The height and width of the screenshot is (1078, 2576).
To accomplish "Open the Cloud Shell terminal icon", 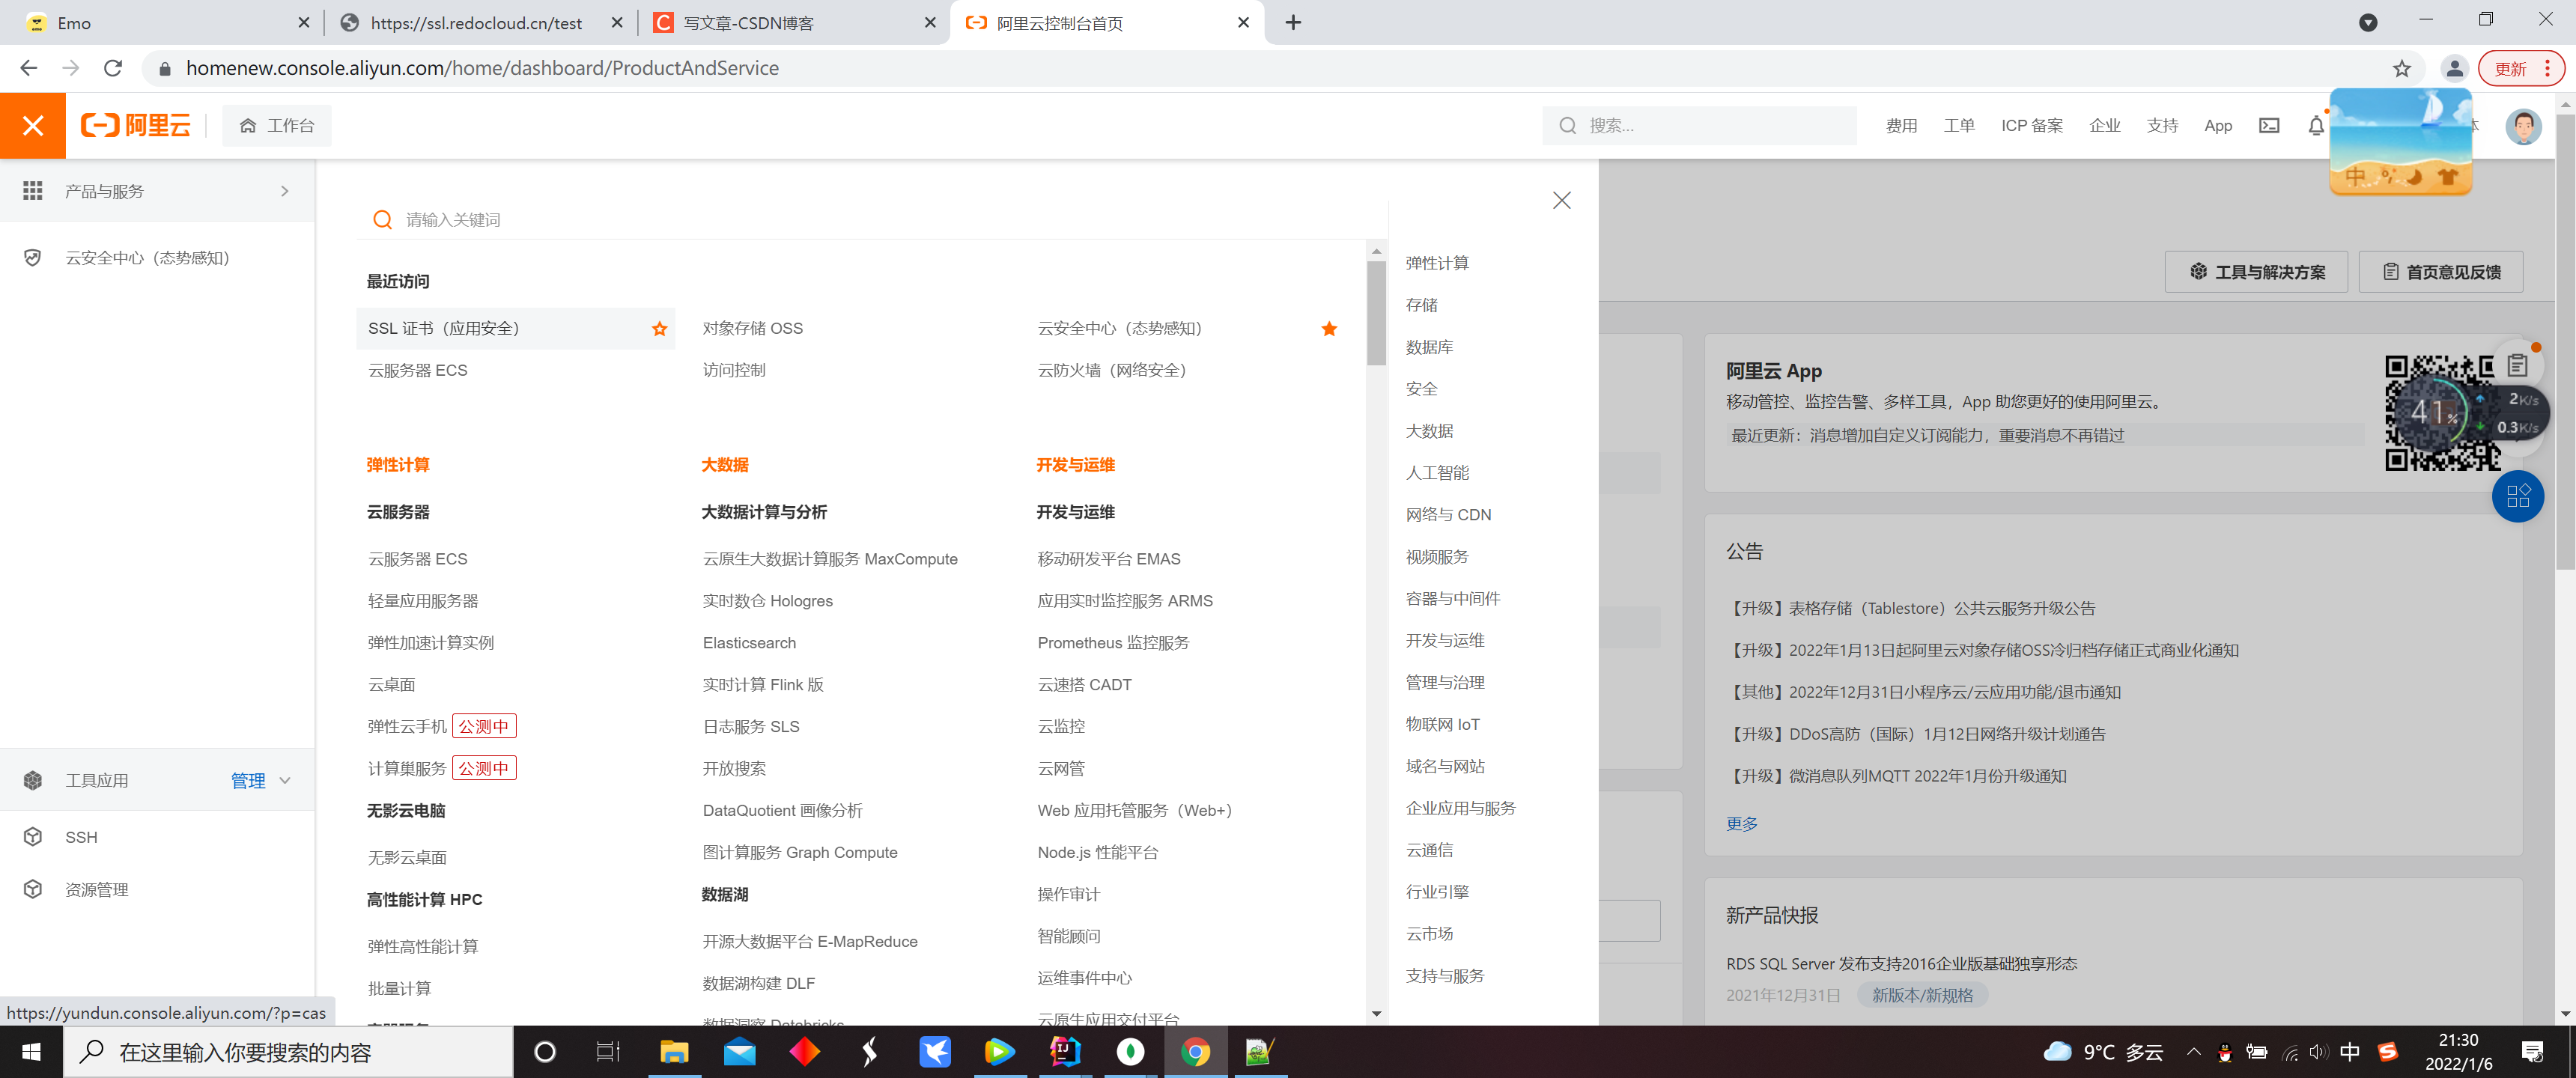I will (2269, 125).
